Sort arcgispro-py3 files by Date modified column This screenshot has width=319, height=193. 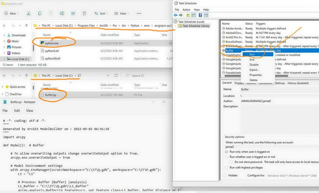click(x=110, y=35)
